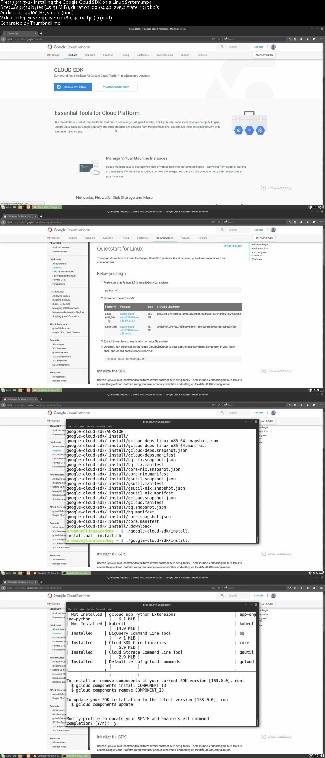Image resolution: width=325 pixels, height=758 pixels.
Task: Click the 'brandon@linuxacade...' taskbar entry under install.bat terminal
Action: point(76,573)
